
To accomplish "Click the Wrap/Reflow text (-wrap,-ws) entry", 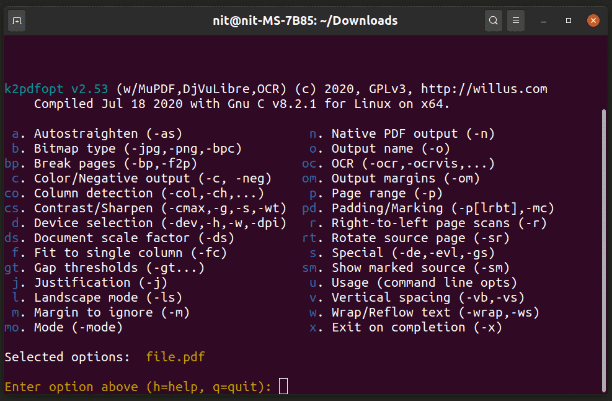I will point(435,312).
